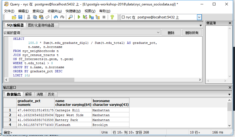The width and height of the screenshot is (235, 137).
Task: Open the 文件 menu
Action: (x=9, y=11)
